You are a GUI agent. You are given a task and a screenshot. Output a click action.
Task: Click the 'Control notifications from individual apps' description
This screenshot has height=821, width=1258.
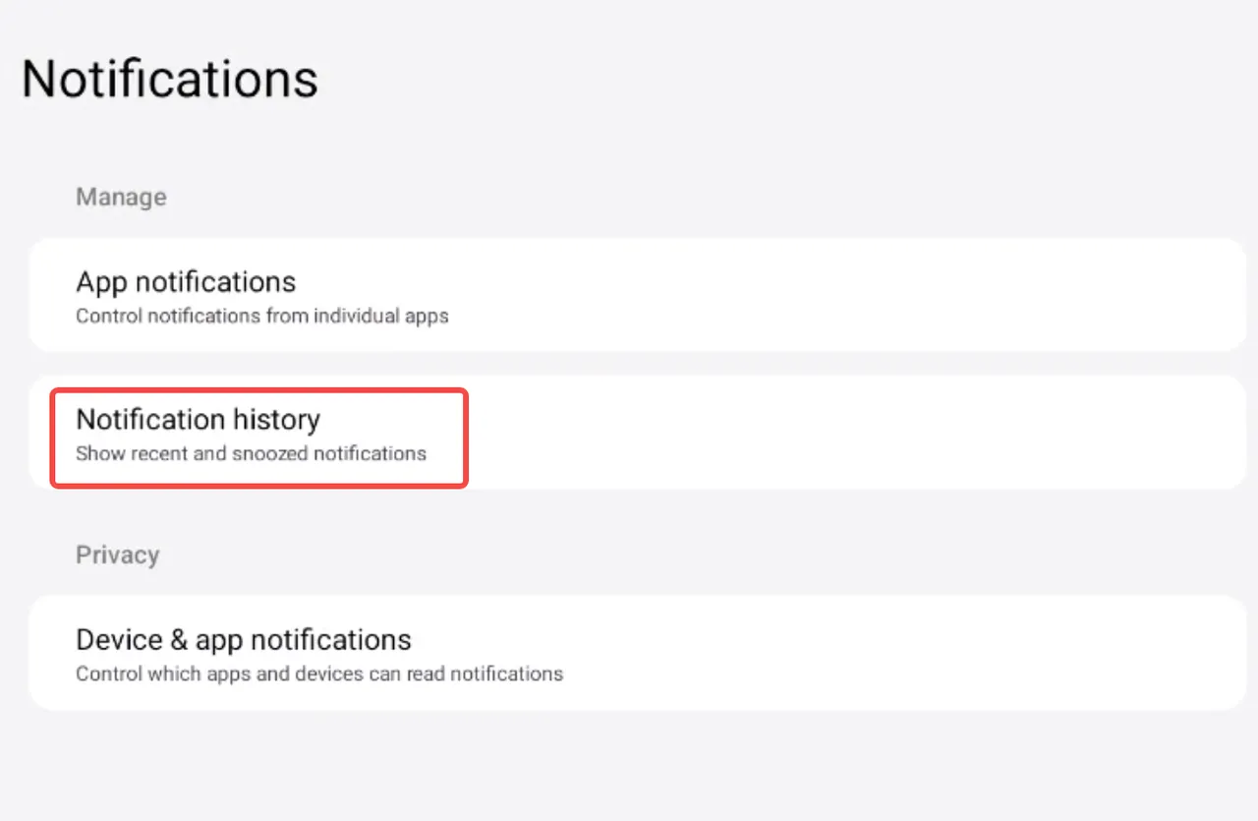click(x=261, y=317)
